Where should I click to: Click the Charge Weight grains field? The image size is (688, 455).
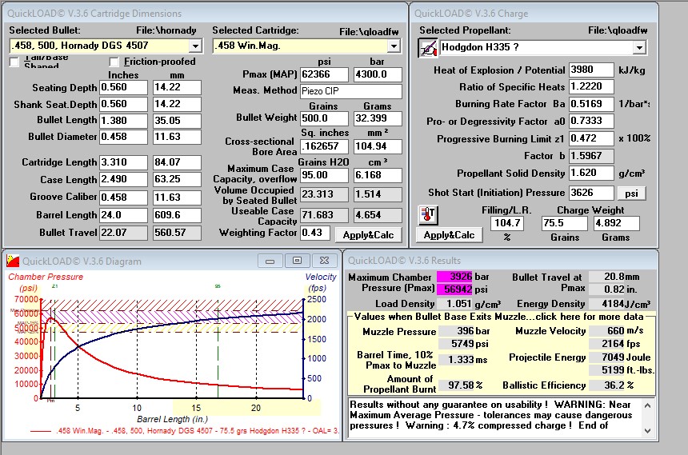click(564, 223)
